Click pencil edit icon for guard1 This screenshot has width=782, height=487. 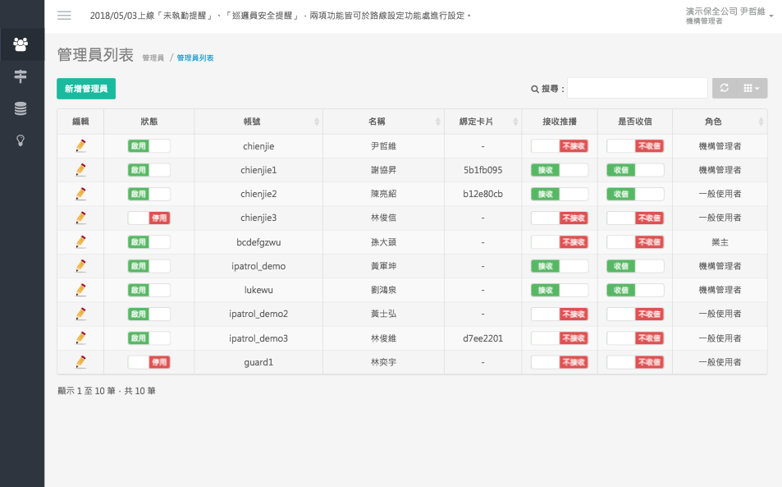[x=80, y=362]
